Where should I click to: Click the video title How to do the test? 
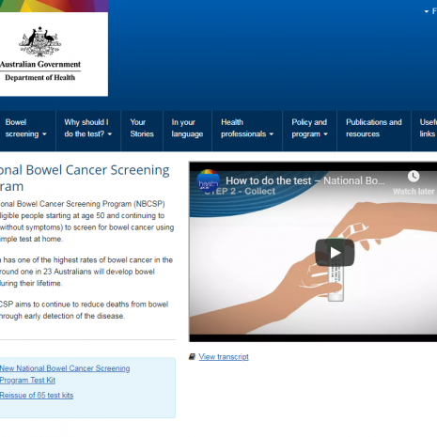(x=304, y=180)
